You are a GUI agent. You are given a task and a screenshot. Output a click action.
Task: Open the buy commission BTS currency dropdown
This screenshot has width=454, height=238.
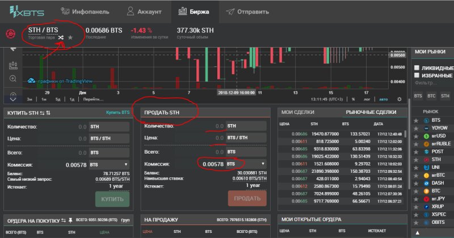(x=116, y=164)
